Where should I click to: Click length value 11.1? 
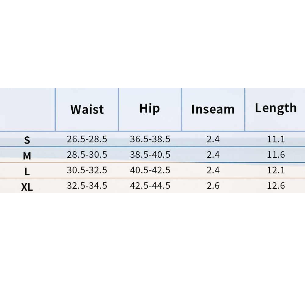click(276, 139)
